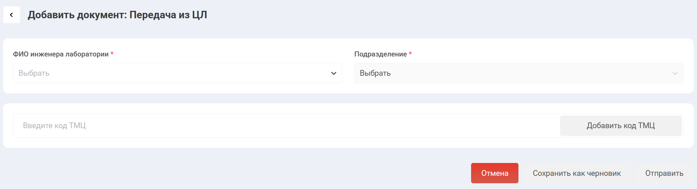Click the chevron arrow in the Подразделение field

pos(675,73)
